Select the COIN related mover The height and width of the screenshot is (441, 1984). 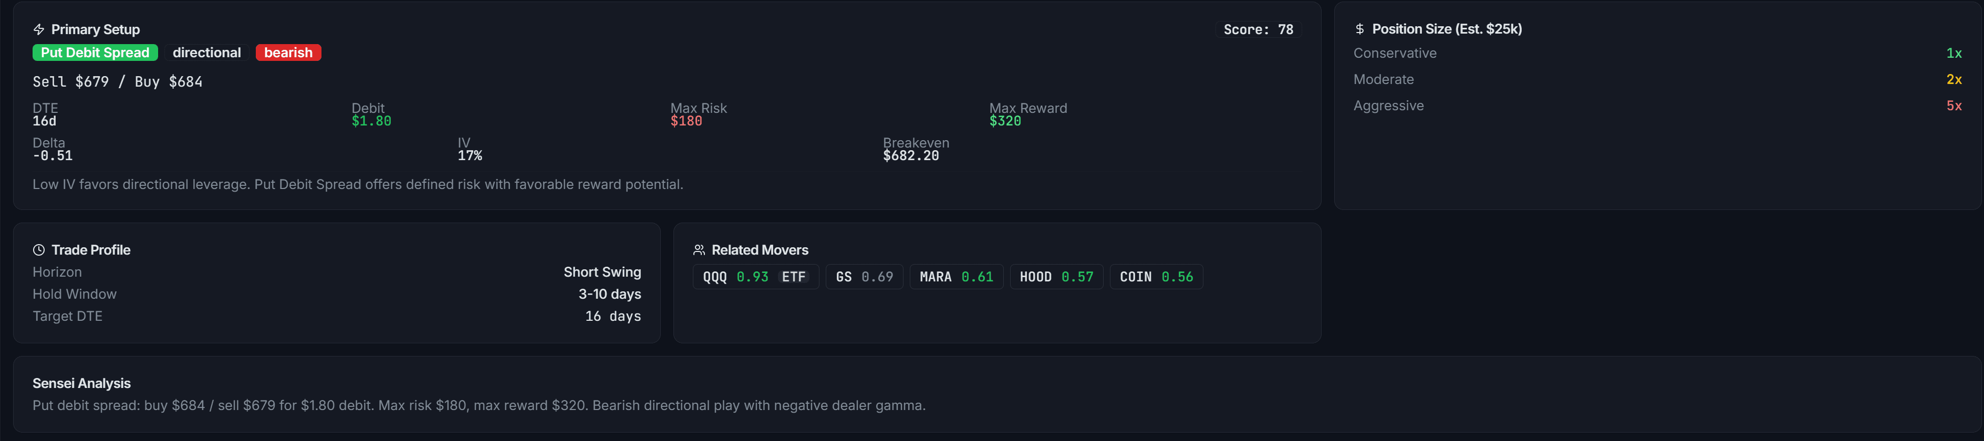click(x=1156, y=276)
